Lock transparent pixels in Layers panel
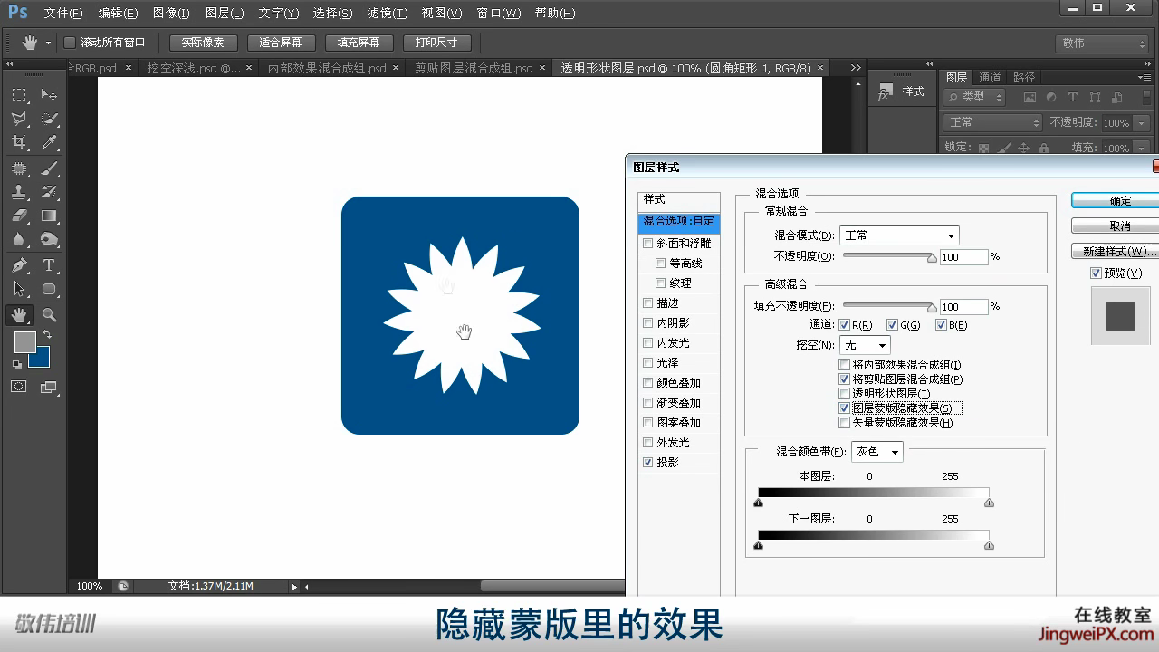This screenshot has height=652, width=1159. click(x=983, y=148)
